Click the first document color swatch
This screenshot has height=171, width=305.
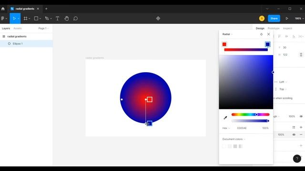coord(224,146)
